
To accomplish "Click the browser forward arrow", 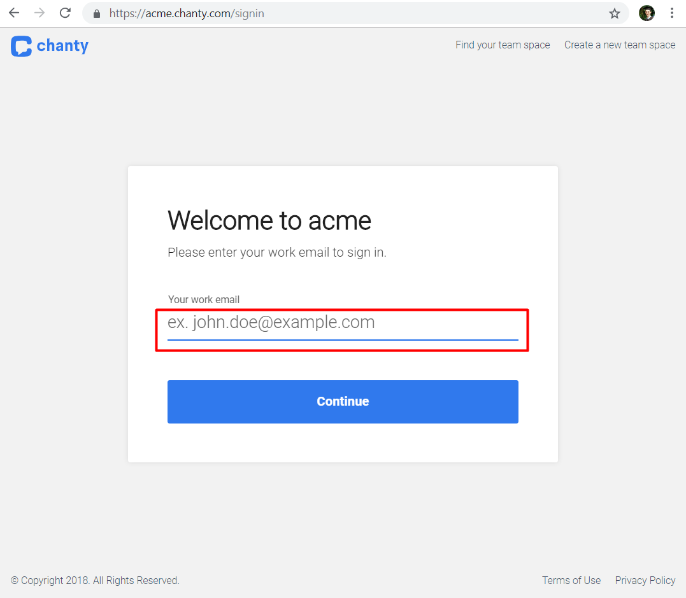I will [39, 13].
